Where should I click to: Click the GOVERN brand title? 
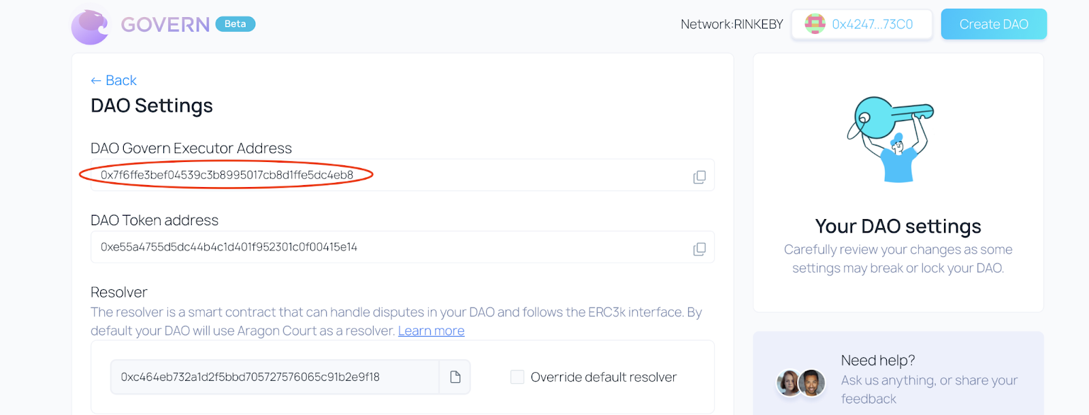pos(165,25)
